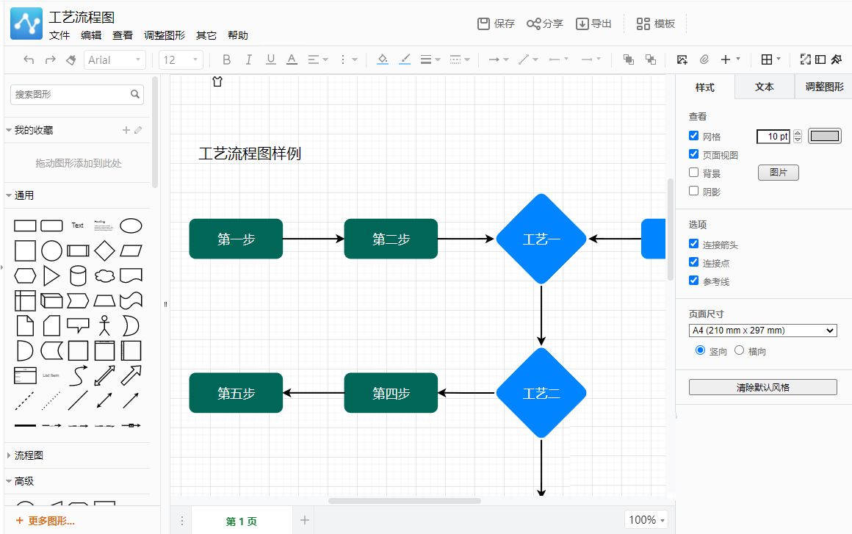The image size is (852, 534).
Task: Open the line width dropdown
Action: (430, 59)
